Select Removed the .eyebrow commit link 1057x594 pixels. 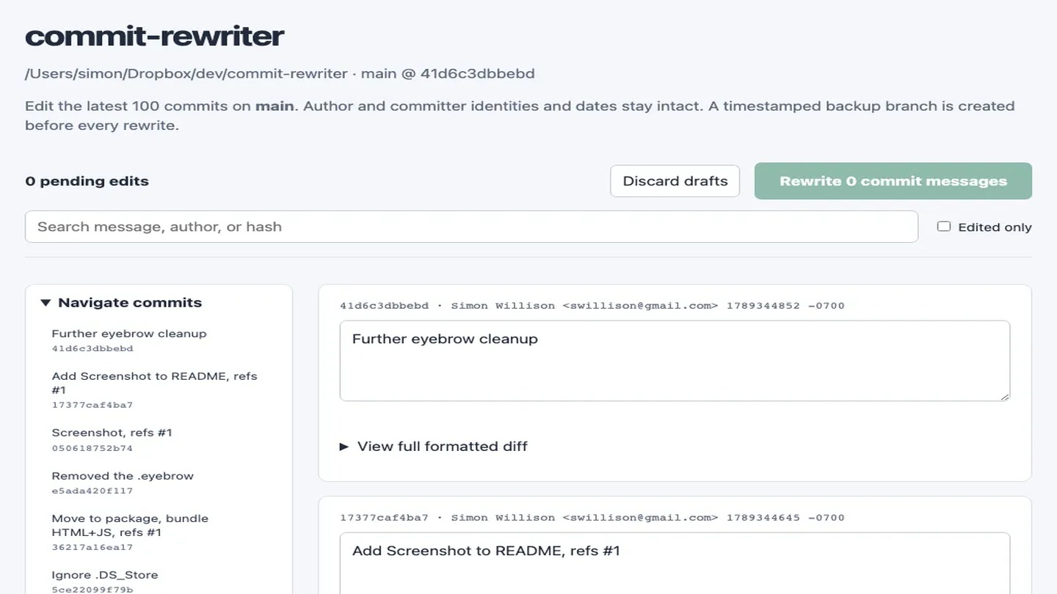click(x=123, y=476)
